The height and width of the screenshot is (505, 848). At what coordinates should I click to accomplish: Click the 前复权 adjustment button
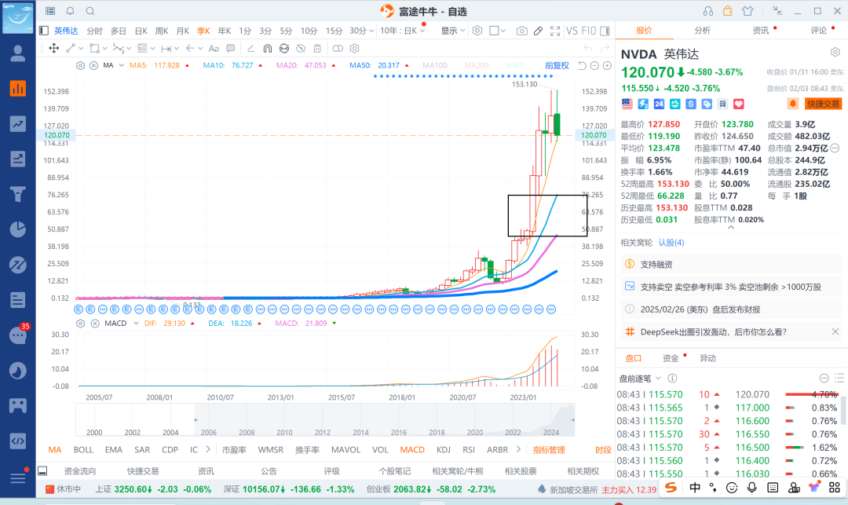557,65
